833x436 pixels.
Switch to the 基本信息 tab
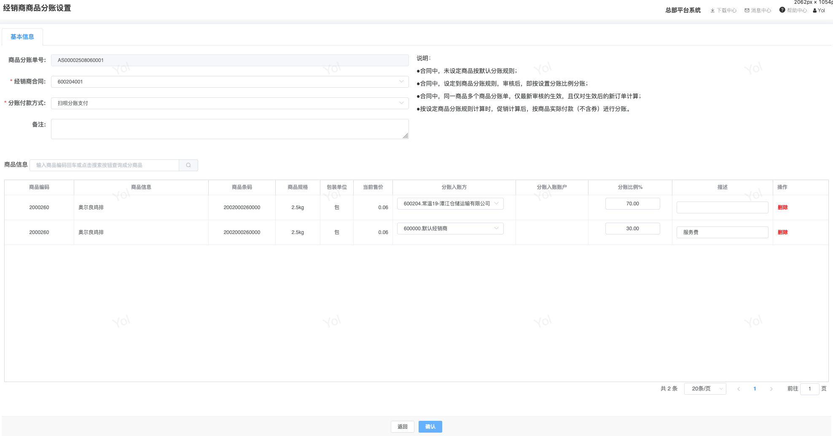pos(22,37)
